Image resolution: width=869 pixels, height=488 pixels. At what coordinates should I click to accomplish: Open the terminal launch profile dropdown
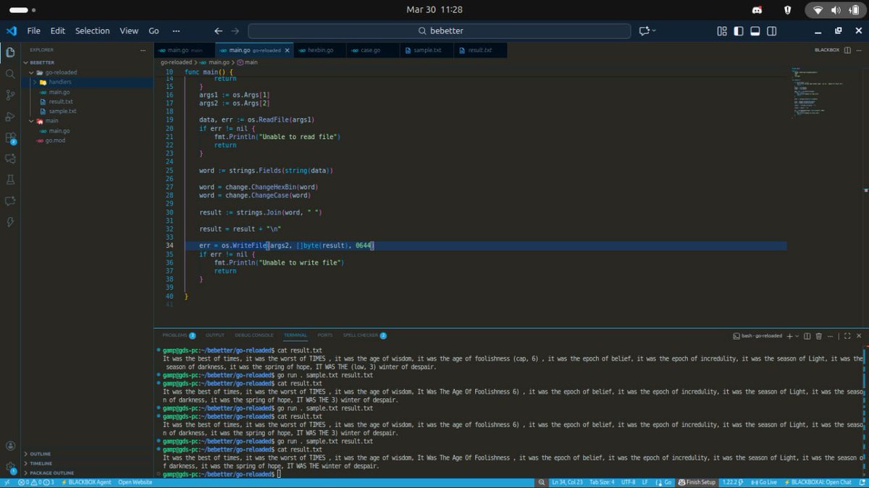(x=797, y=336)
